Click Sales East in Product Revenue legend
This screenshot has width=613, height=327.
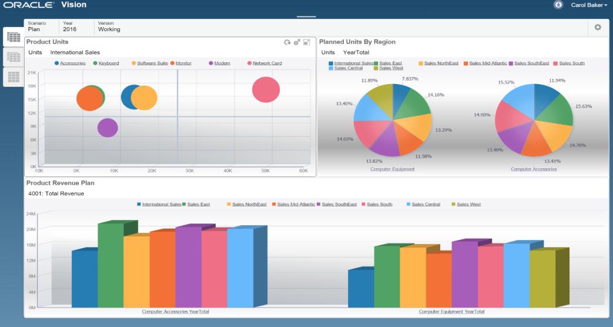point(199,204)
